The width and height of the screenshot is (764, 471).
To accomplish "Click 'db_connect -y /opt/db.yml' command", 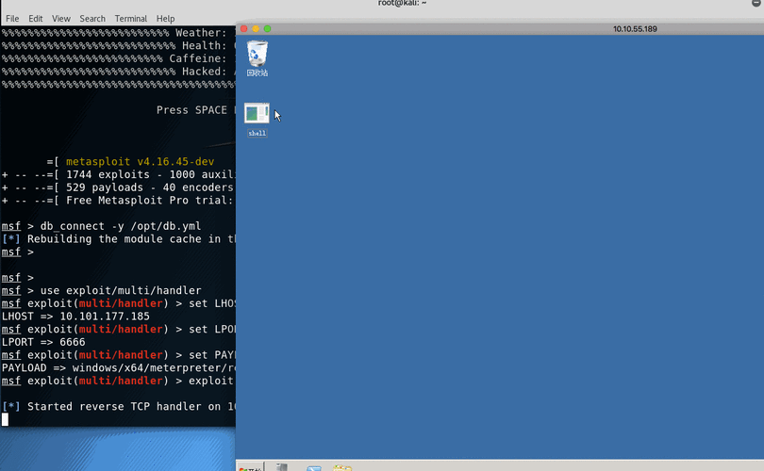I will [x=121, y=226].
